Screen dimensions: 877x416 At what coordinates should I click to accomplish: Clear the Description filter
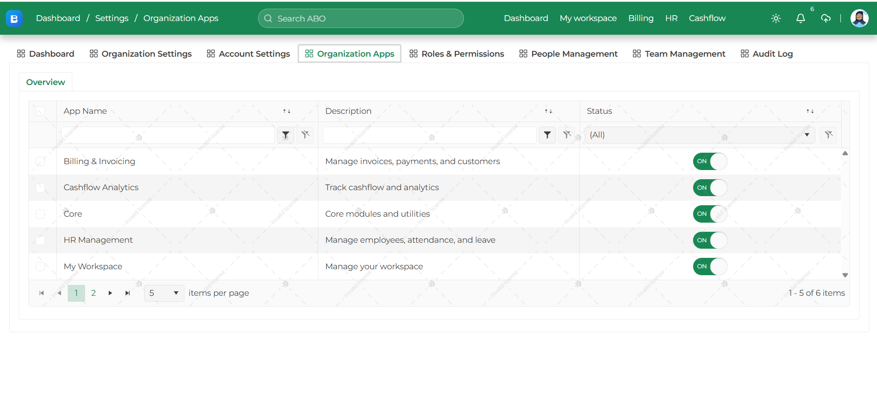(567, 135)
